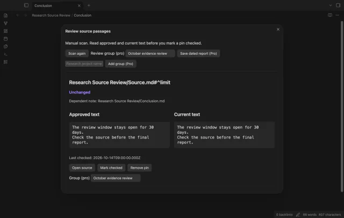Open the command palette terminal icon
The width and height of the screenshot is (344, 218).
[x=6, y=54]
